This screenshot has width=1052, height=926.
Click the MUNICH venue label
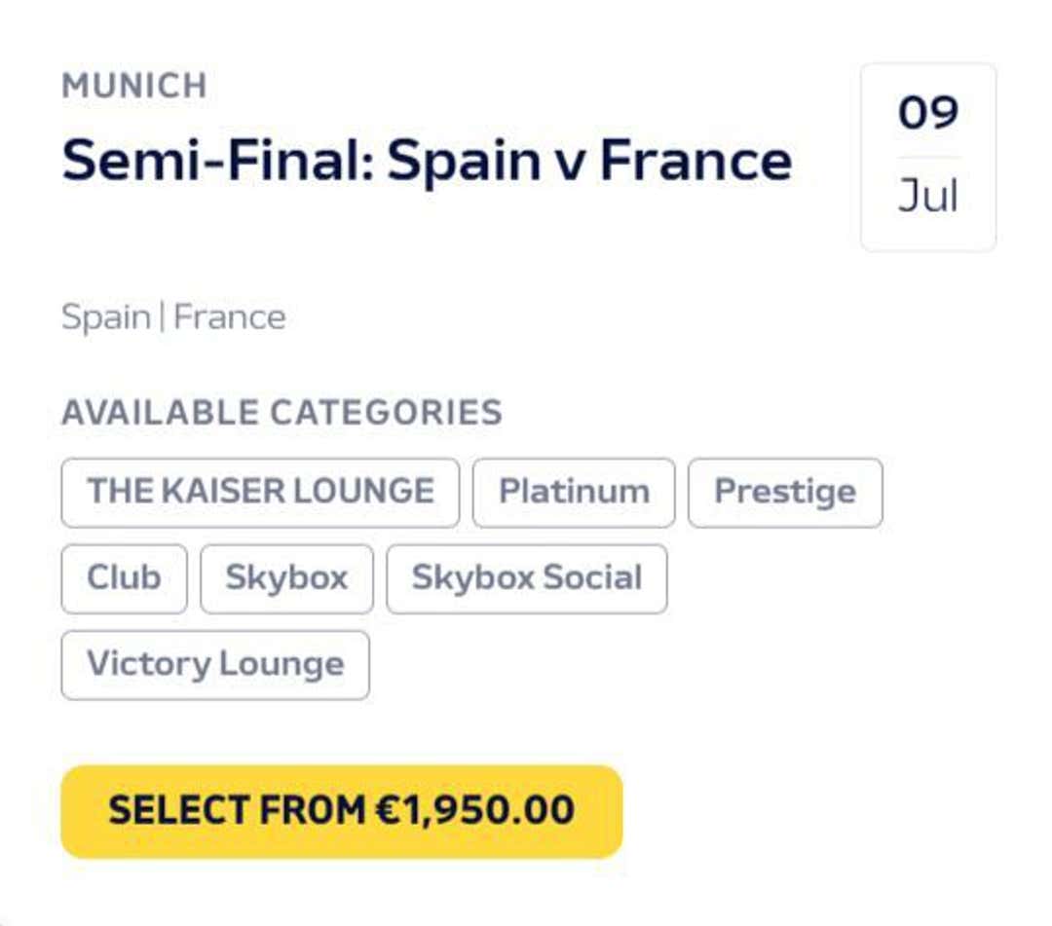click(x=134, y=86)
